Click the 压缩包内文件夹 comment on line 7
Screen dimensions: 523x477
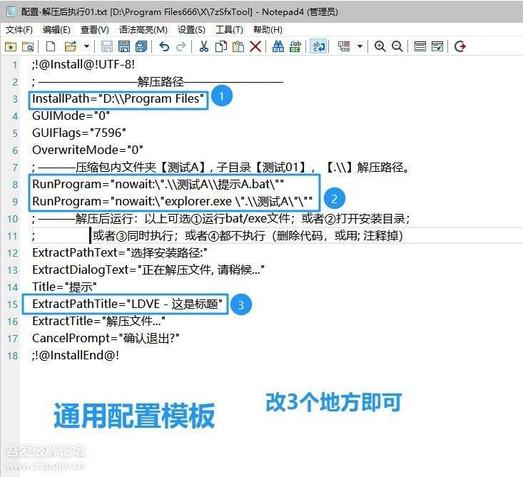coord(221,167)
